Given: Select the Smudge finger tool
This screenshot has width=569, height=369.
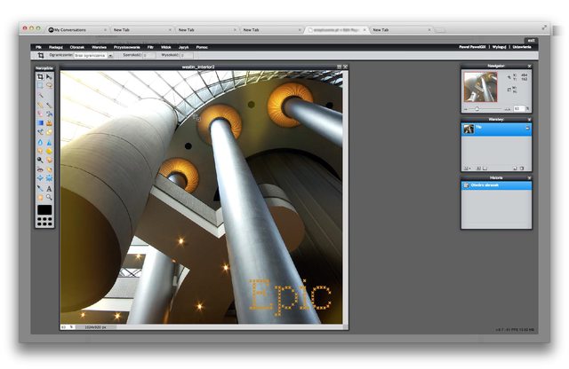Looking at the screenshot, I should tap(40, 151).
